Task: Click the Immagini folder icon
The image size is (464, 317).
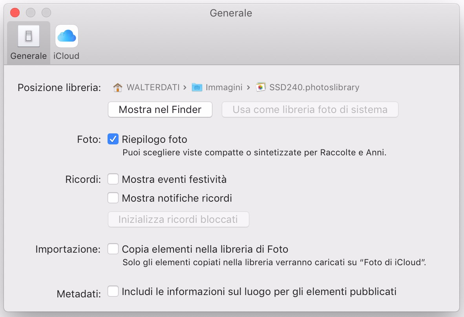Action: point(197,87)
